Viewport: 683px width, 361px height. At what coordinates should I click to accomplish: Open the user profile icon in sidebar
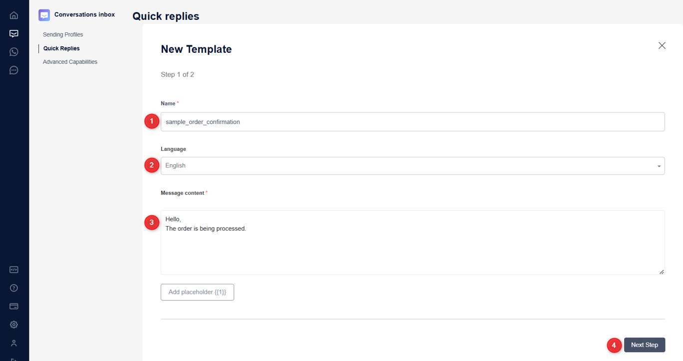(x=14, y=343)
